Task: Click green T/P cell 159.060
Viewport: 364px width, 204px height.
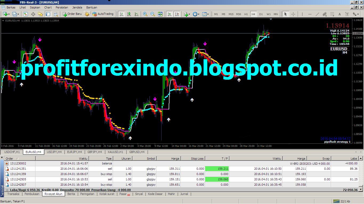Action: [x=217, y=179]
